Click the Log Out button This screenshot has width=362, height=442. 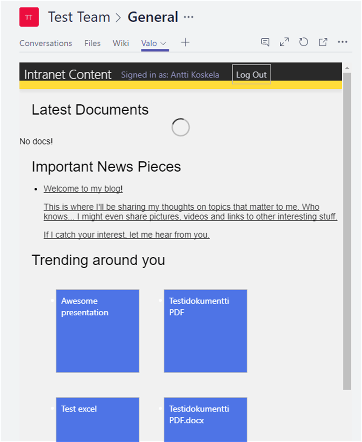251,75
